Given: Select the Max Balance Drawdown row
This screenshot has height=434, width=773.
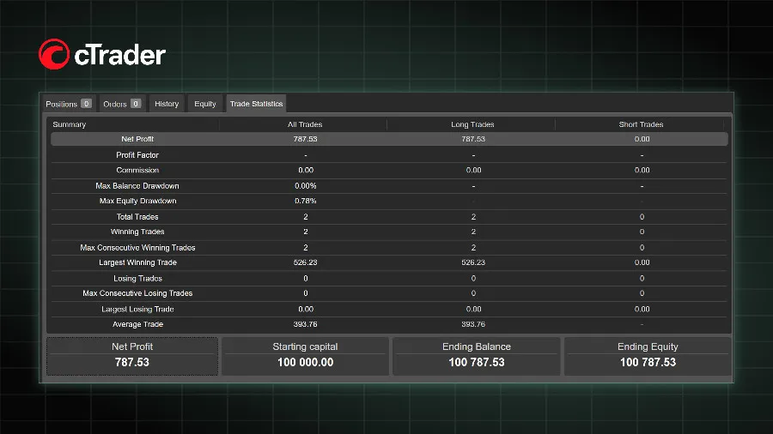Looking at the screenshot, I should pyautogui.click(x=389, y=186).
